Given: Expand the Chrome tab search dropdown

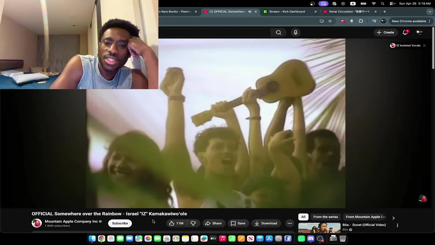Looking at the screenshot, I should 430,12.
